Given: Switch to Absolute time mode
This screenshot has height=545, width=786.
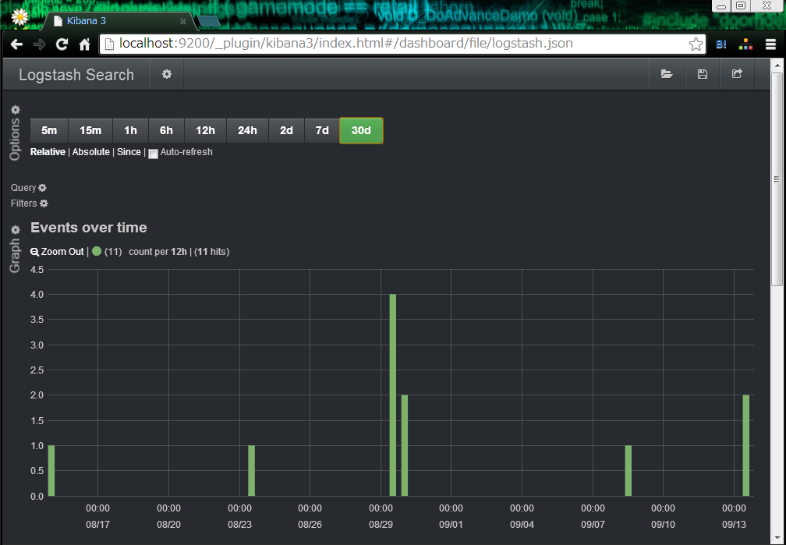Looking at the screenshot, I should [x=90, y=152].
